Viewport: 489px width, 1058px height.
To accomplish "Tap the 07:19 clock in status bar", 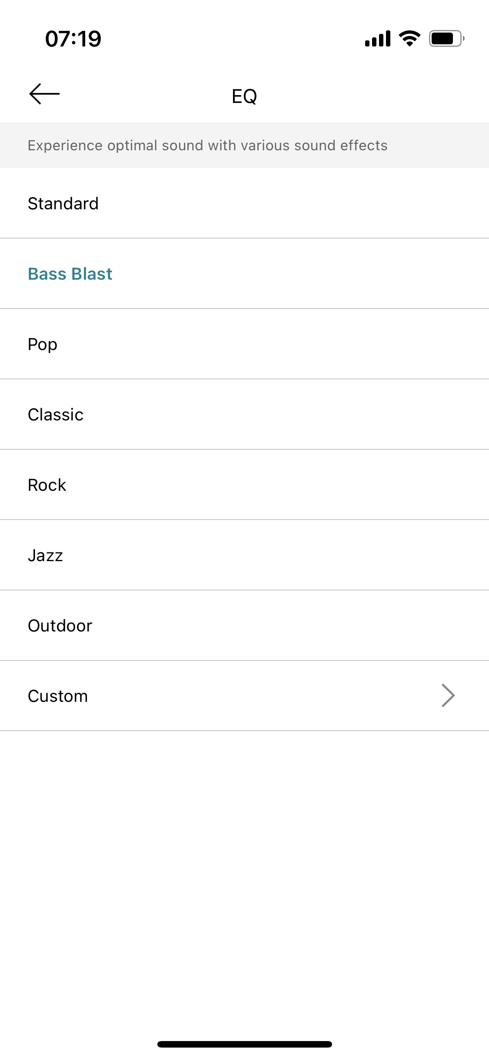I will (73, 39).
